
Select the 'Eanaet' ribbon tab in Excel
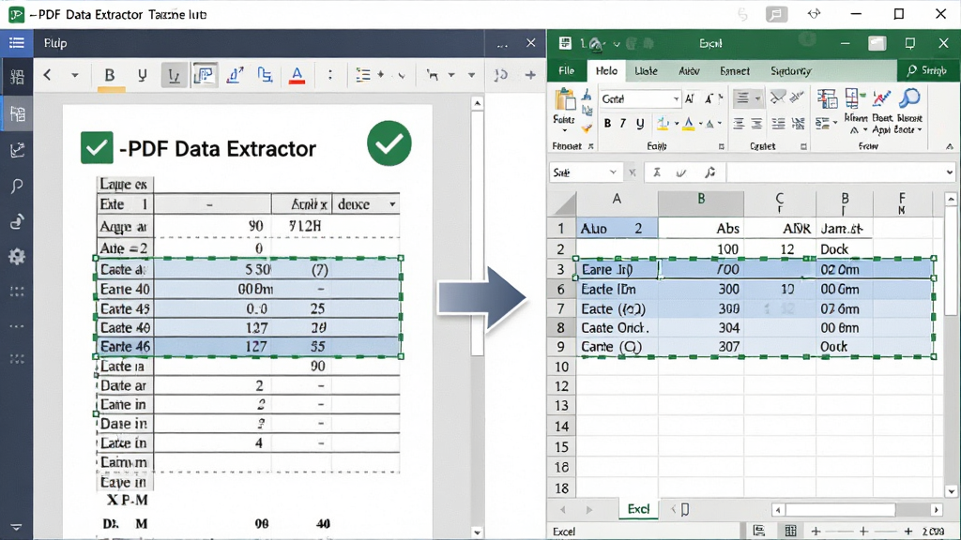pyautogui.click(x=734, y=71)
